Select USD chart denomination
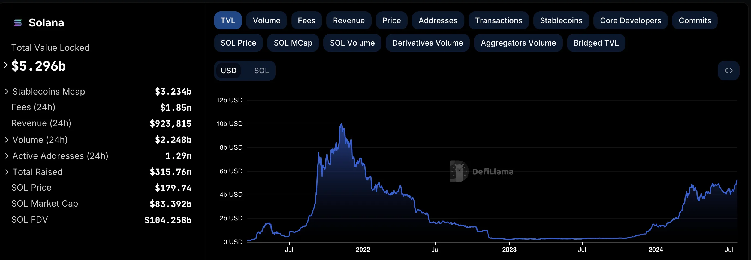 coord(228,71)
